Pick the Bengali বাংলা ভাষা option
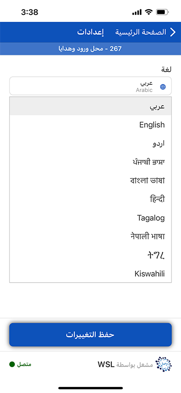 pyautogui.click(x=90, y=180)
